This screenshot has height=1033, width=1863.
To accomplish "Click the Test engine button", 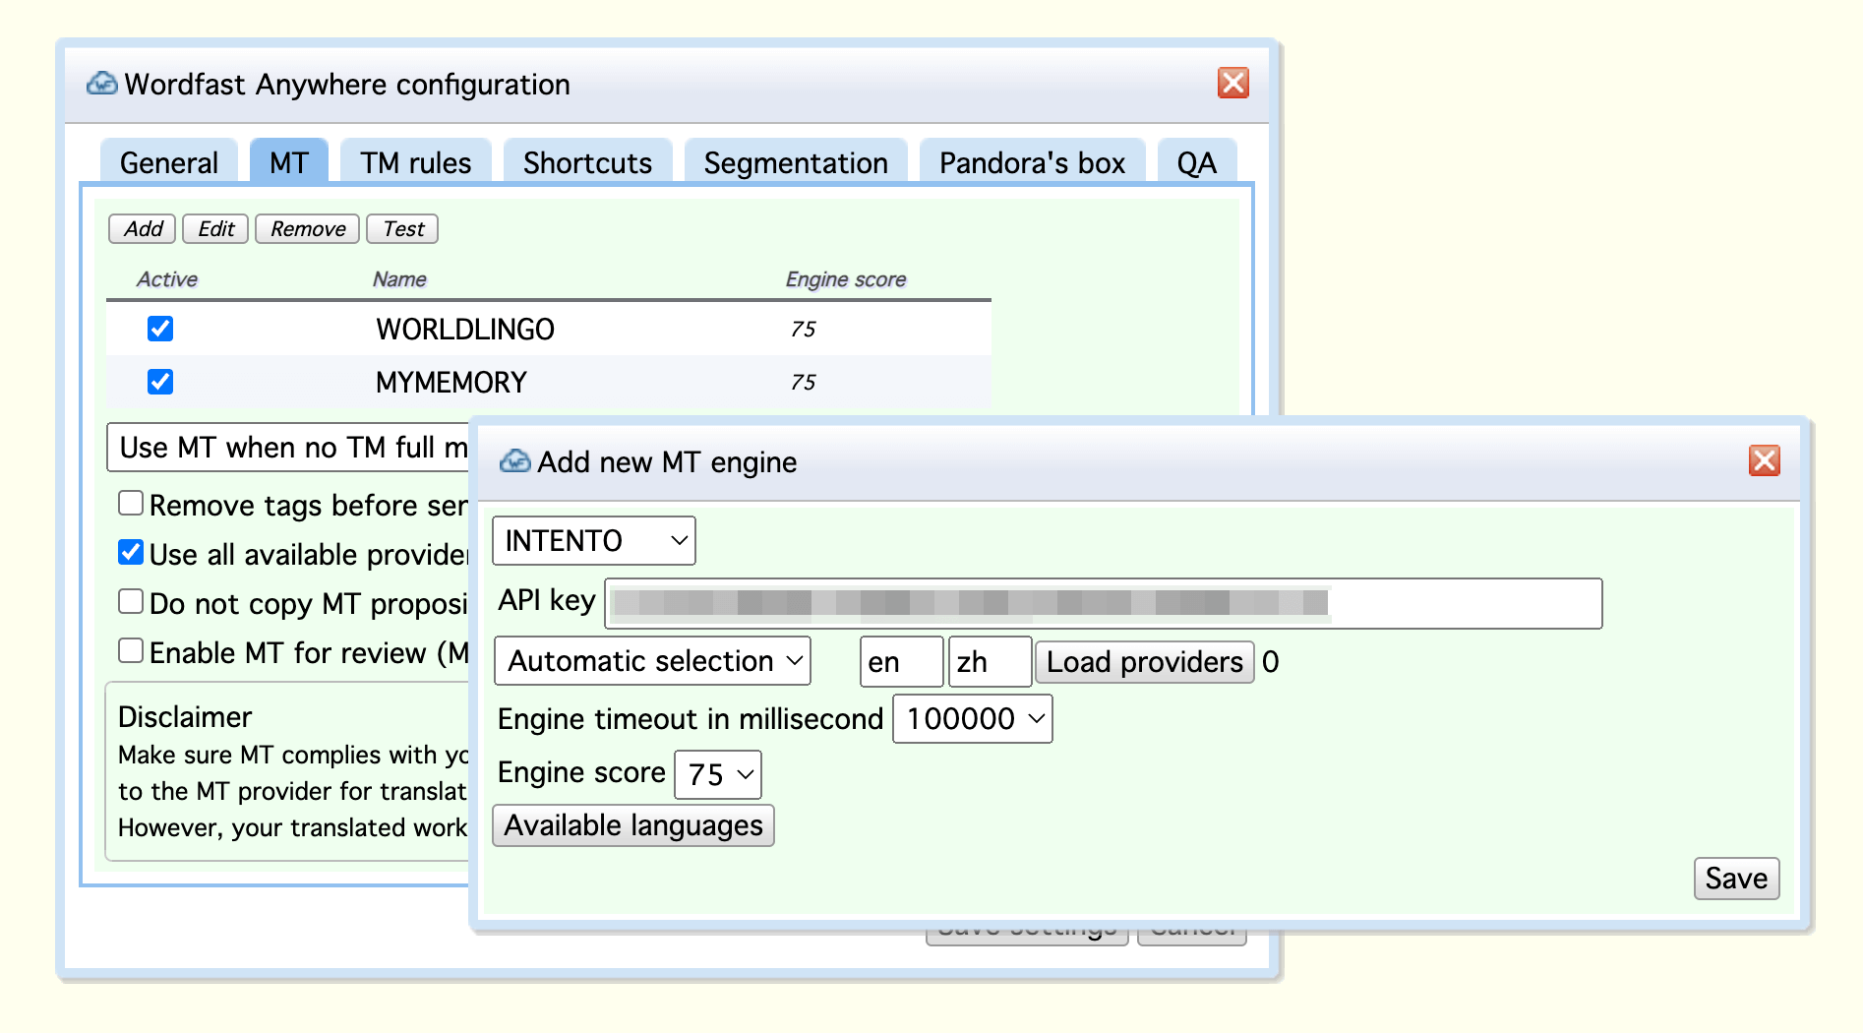I will point(402,229).
